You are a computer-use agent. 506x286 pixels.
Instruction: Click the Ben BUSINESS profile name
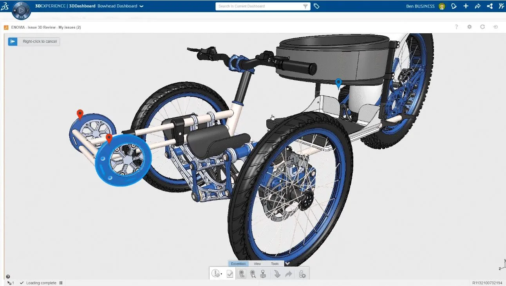tap(421, 6)
